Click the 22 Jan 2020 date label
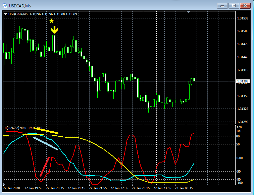The width and height of the screenshot is (254, 195). (x=11, y=188)
